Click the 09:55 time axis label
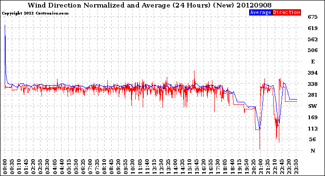The width and height of the screenshot is (325, 176). (126, 167)
